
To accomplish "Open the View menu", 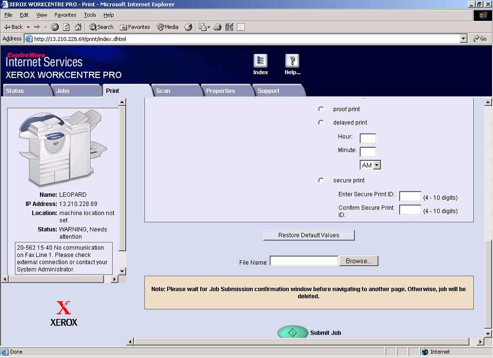I will pos(42,15).
